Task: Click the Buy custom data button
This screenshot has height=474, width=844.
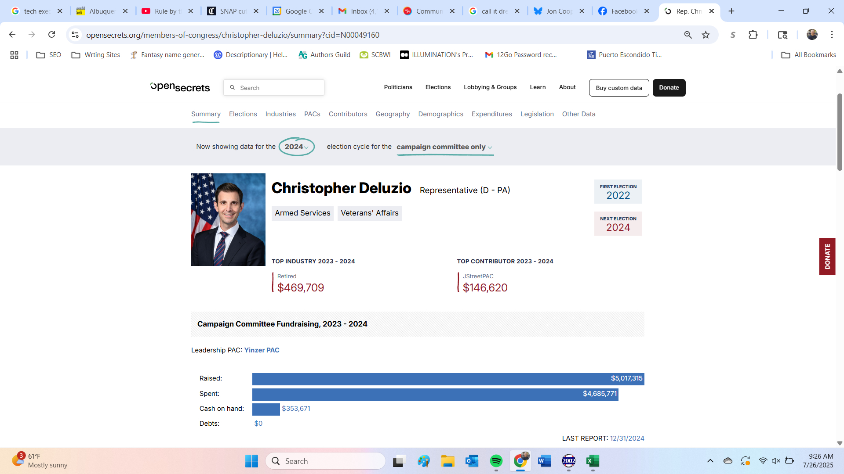Action: click(618, 88)
